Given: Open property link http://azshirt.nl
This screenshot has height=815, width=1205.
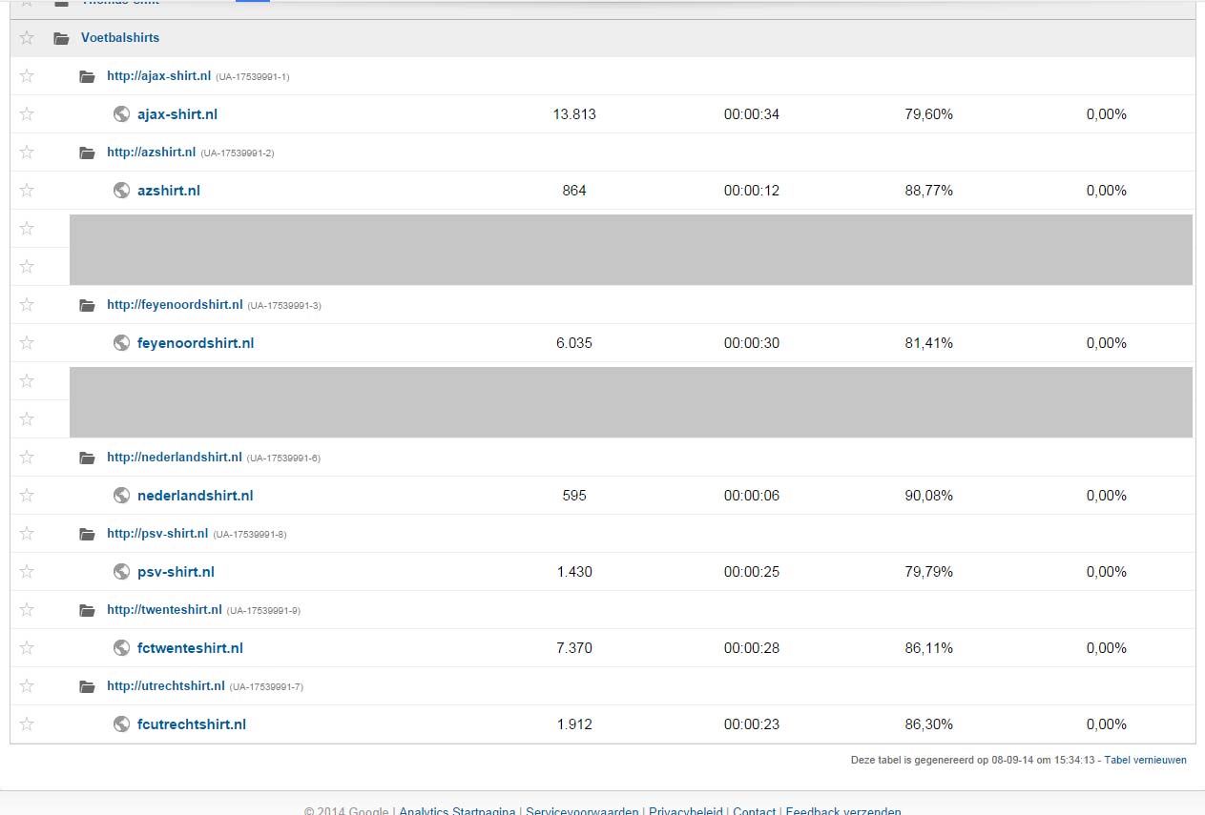Looking at the screenshot, I should [x=151, y=153].
